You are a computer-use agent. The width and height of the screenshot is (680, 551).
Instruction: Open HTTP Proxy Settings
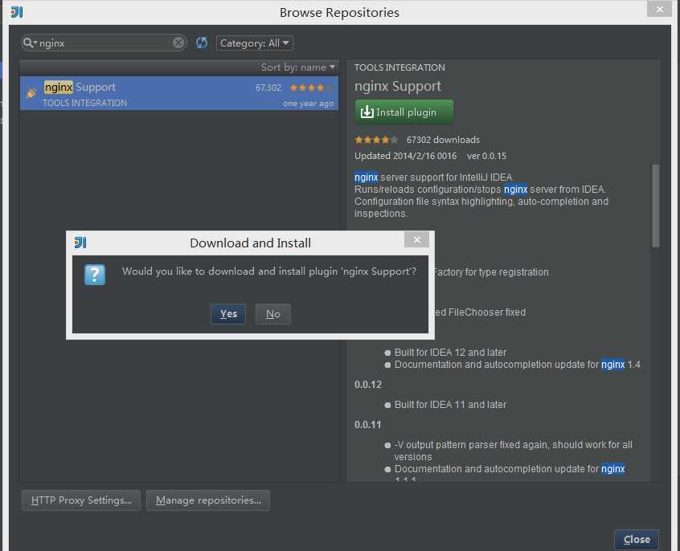(x=81, y=500)
